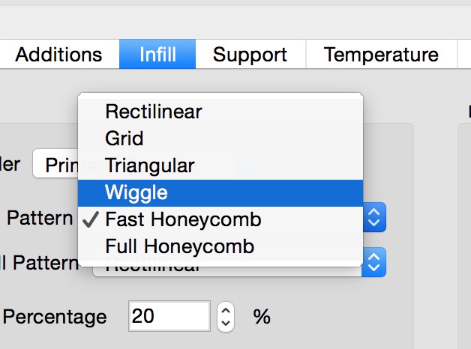This screenshot has height=349, width=471.
Task: Open the Primary extruder dropdown
Action: click(x=56, y=165)
